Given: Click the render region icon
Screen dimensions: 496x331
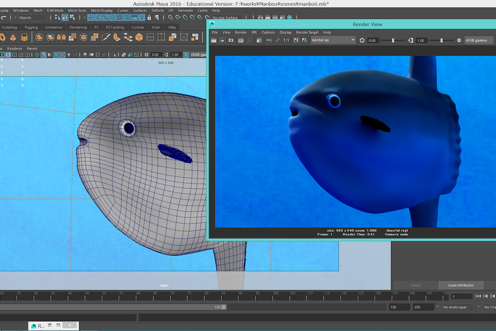Looking at the screenshot, I should click(222, 40).
